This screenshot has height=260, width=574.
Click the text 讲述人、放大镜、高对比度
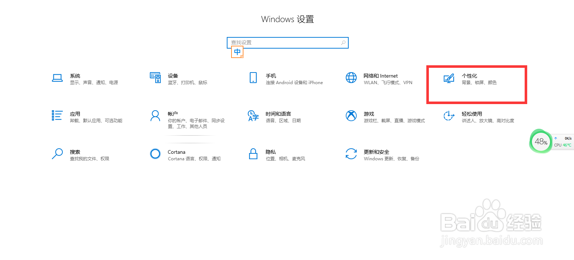click(x=488, y=121)
